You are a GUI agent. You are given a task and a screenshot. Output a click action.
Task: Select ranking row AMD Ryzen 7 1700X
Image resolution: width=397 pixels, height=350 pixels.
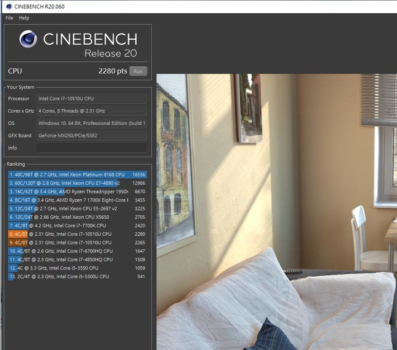pos(78,200)
